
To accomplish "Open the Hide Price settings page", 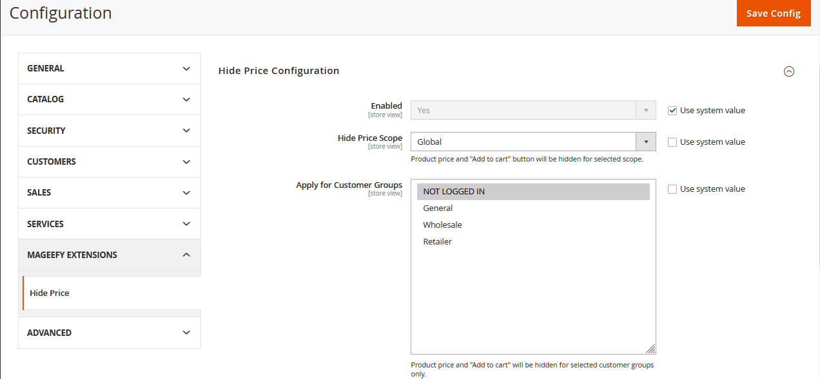I will click(50, 293).
